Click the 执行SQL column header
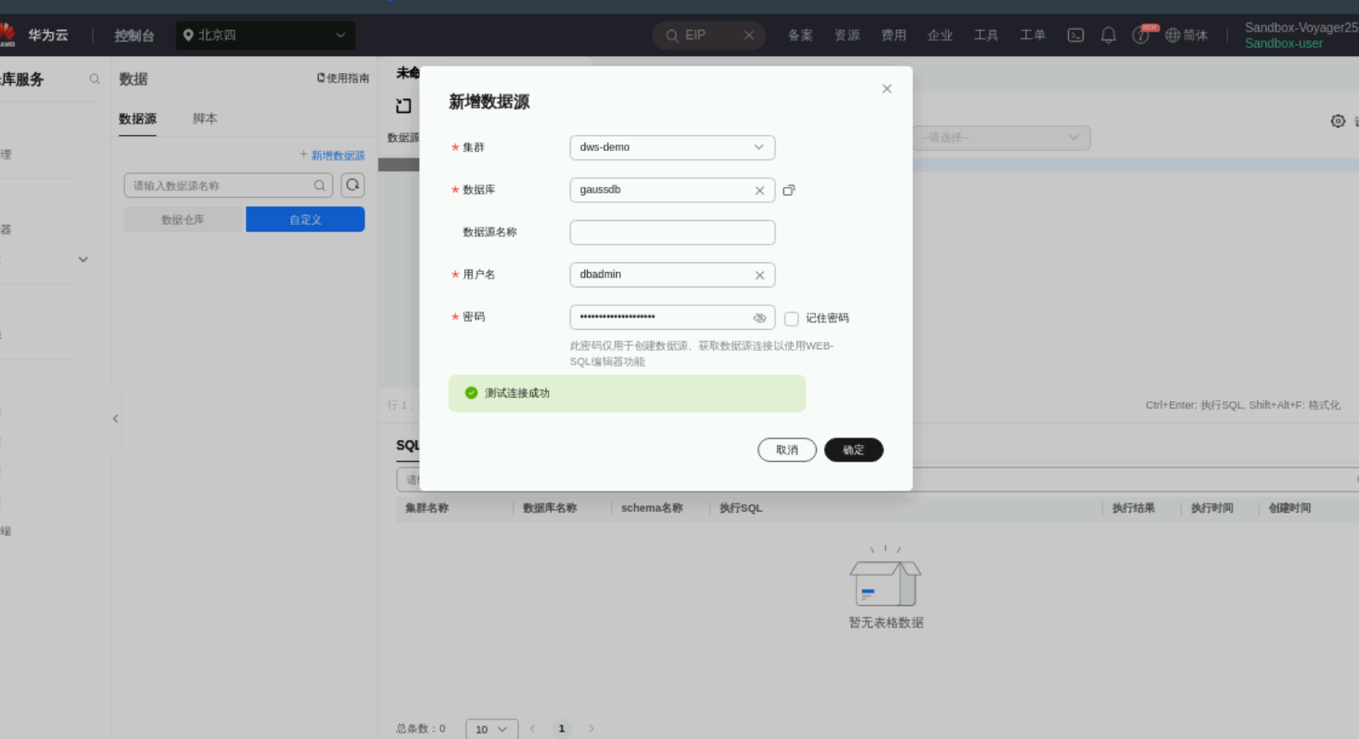 (740, 508)
